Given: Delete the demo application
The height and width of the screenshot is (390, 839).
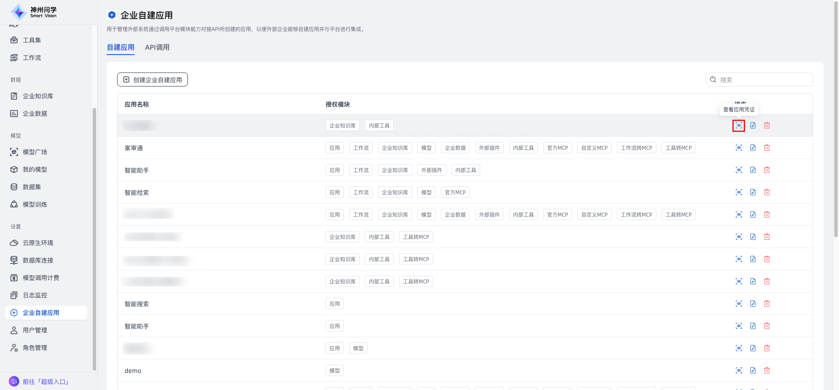Looking at the screenshot, I should 766,370.
